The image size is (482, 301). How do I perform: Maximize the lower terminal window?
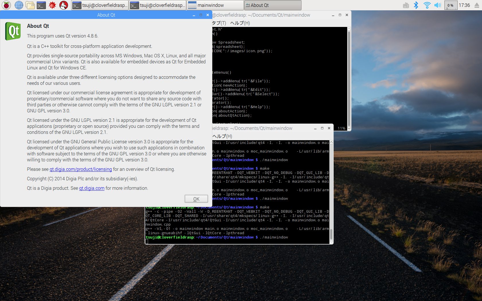pyautogui.click(x=322, y=128)
